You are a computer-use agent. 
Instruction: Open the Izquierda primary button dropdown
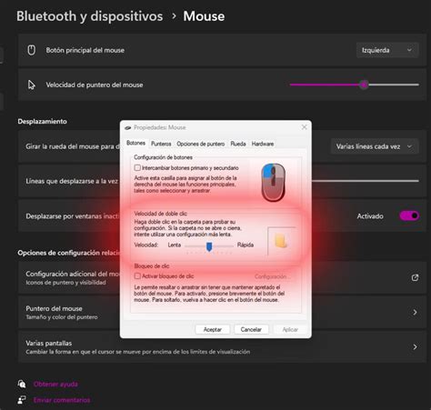pos(387,50)
